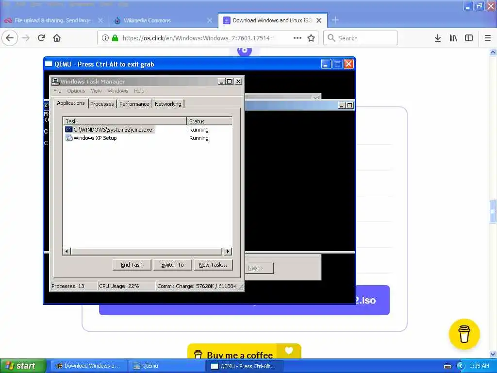The height and width of the screenshot is (373, 497).
Task: Go back with Firefox back arrow
Action: 10,38
